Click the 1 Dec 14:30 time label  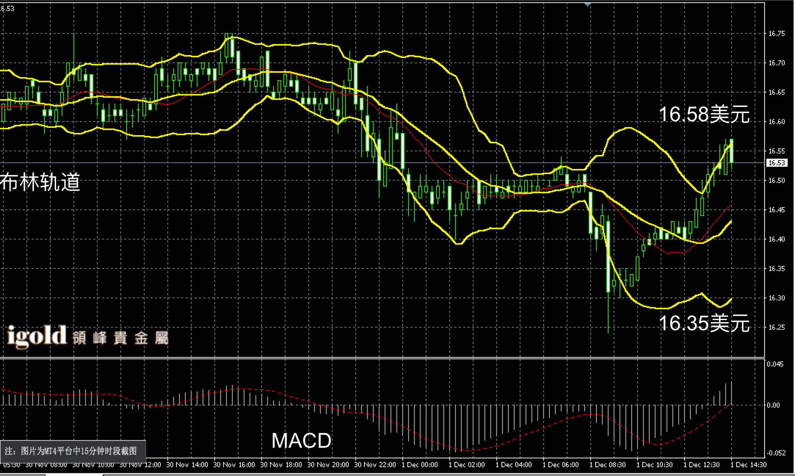pyautogui.click(x=748, y=465)
